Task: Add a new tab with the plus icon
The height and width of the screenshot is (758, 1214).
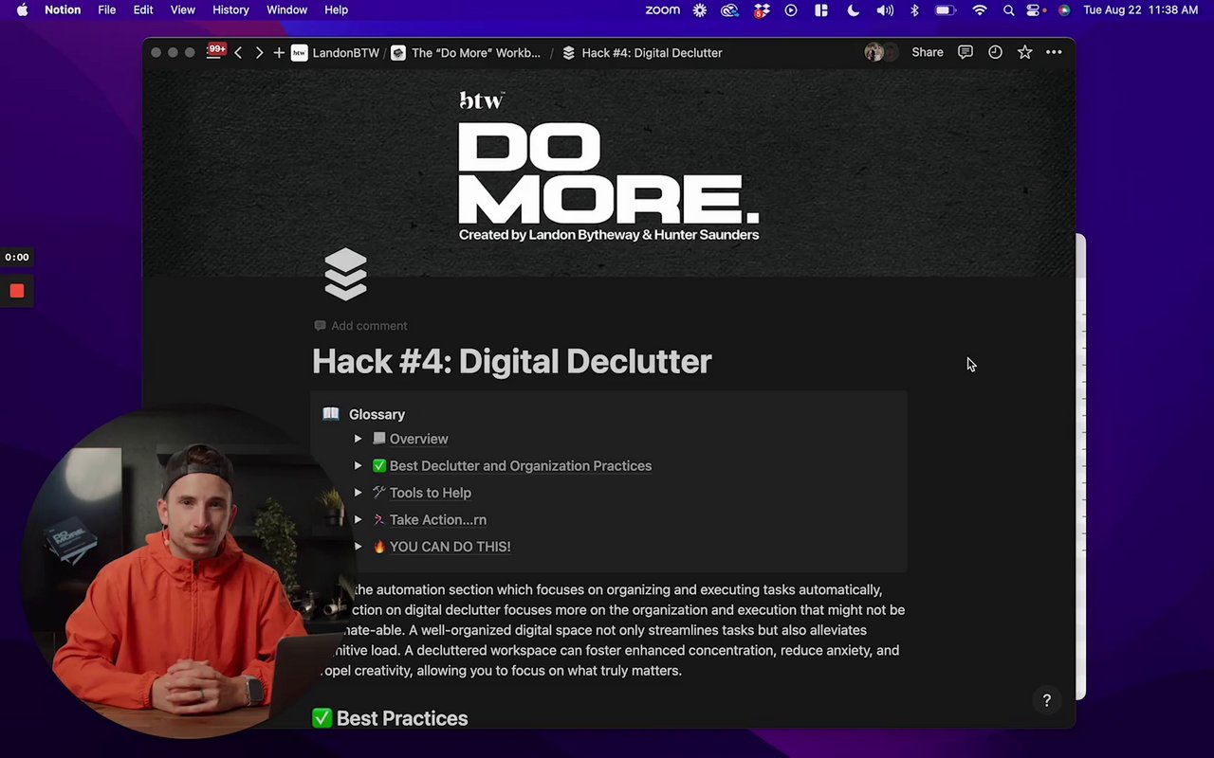Action: [x=279, y=53]
